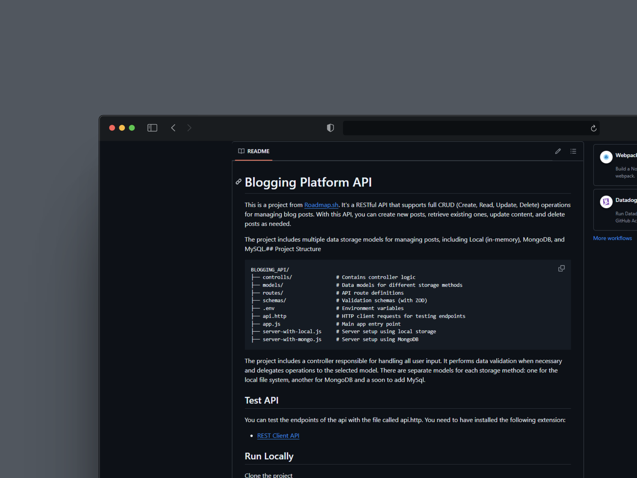Click the More workflows link

pyautogui.click(x=612, y=238)
